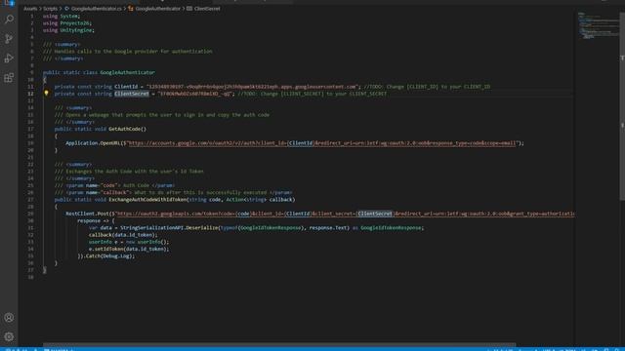Click line number 29 in the gutter
This screenshot has width=625, height=351.
click(x=30, y=214)
